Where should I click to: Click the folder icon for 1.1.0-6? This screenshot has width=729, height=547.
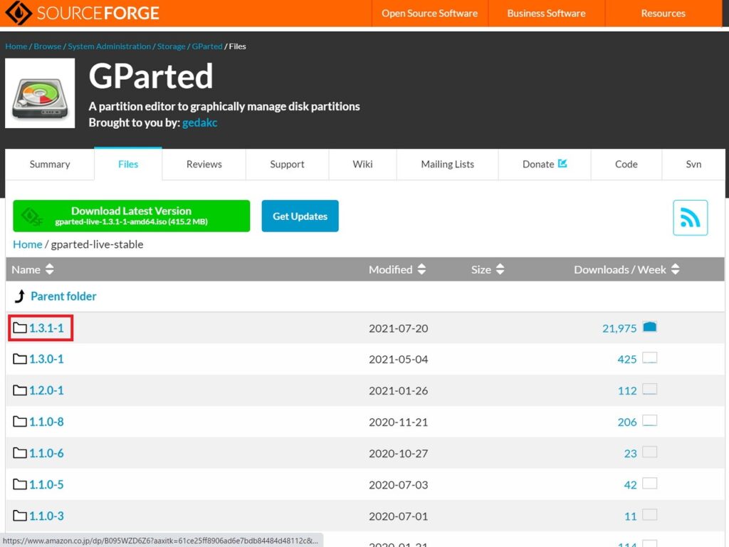point(19,453)
